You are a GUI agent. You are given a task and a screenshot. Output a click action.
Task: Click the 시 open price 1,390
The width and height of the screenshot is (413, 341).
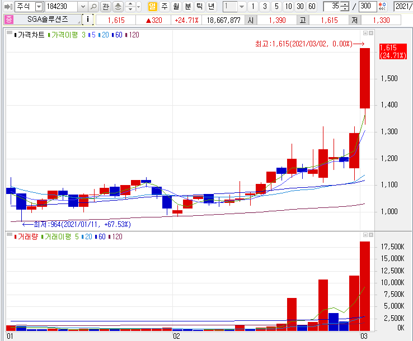277,20
